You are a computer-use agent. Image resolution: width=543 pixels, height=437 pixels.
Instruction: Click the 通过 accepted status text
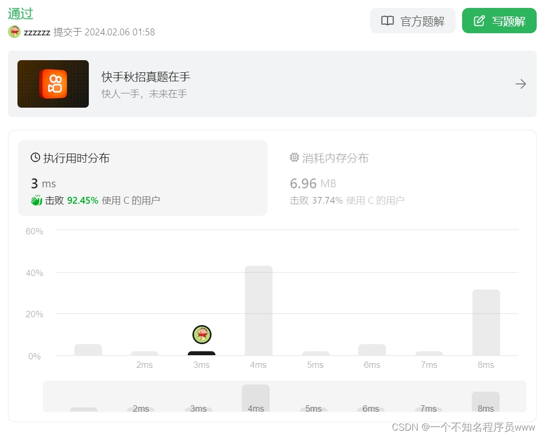click(x=21, y=14)
